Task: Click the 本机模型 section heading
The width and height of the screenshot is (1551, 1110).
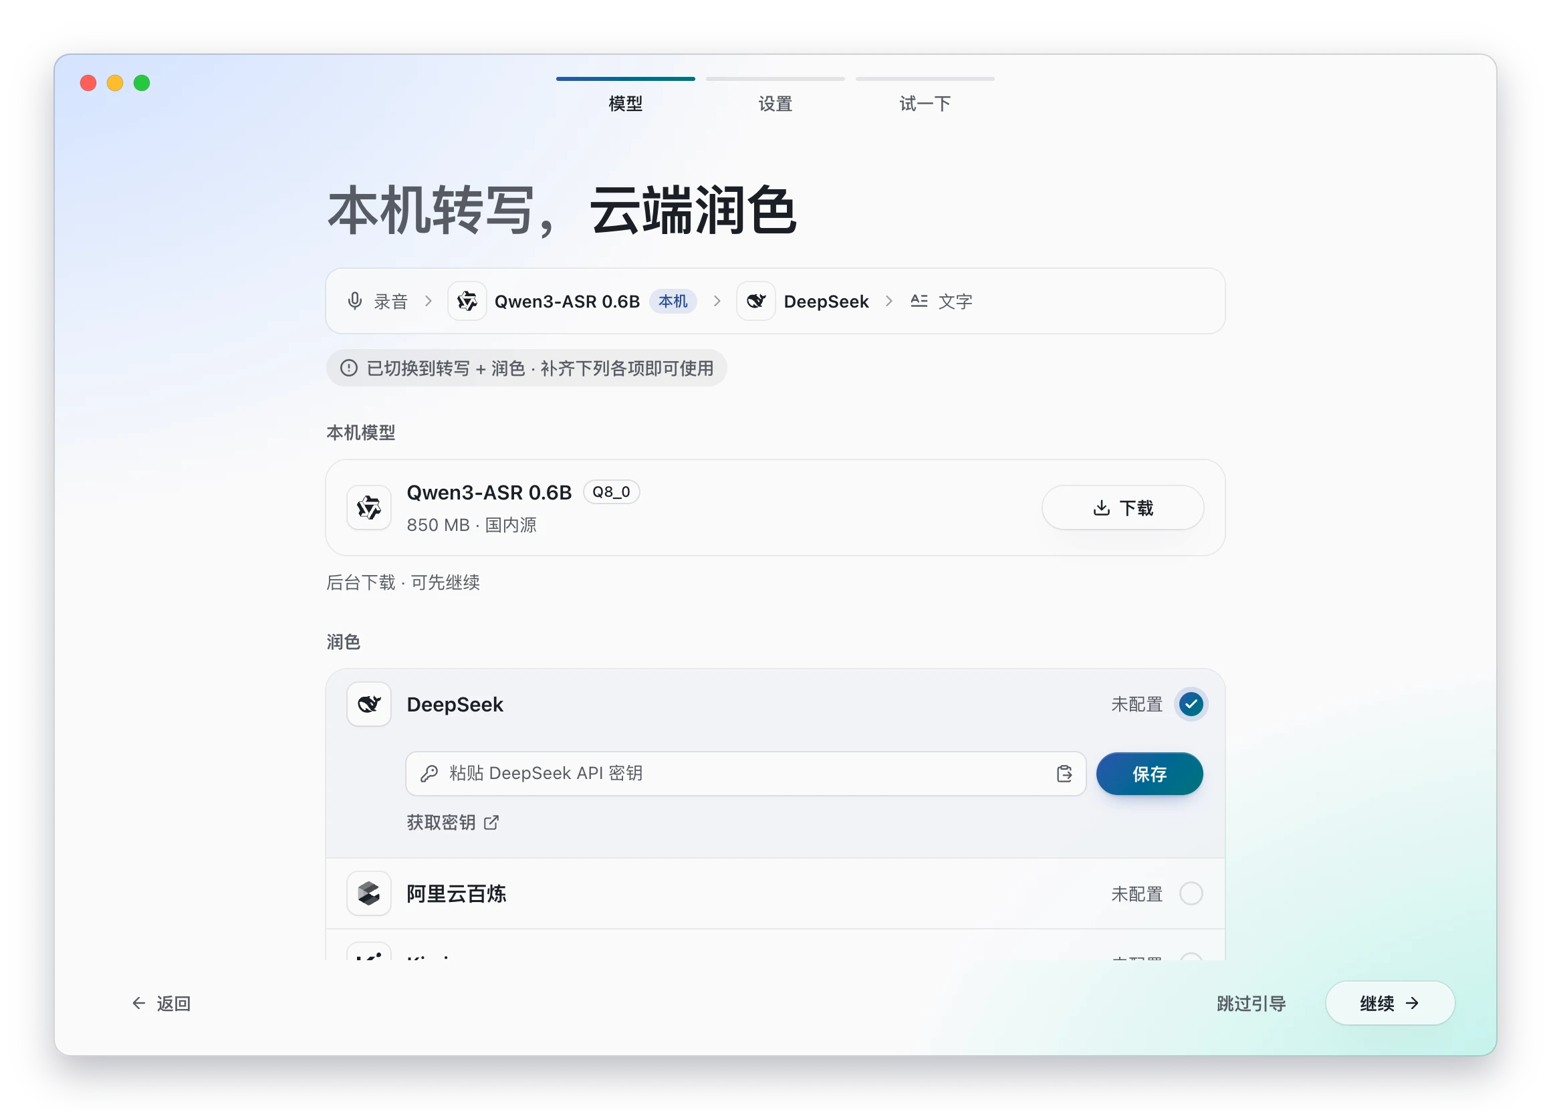Action: pyautogui.click(x=361, y=433)
